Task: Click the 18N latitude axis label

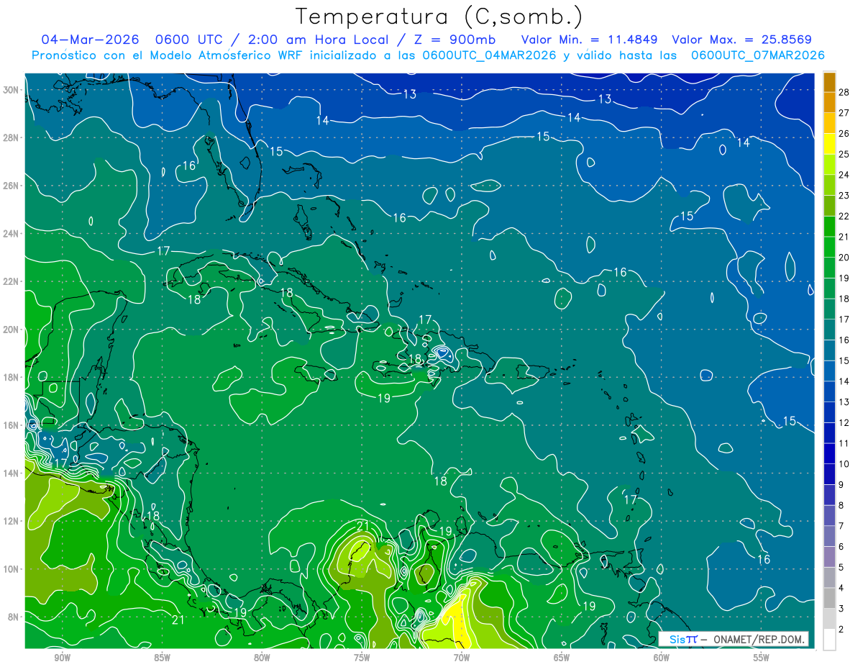Action: [x=11, y=377]
